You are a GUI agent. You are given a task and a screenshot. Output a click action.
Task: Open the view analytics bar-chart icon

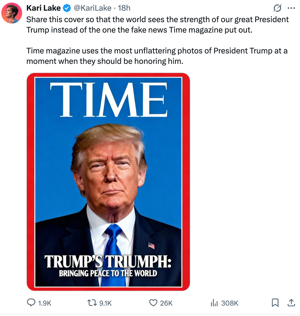click(214, 303)
